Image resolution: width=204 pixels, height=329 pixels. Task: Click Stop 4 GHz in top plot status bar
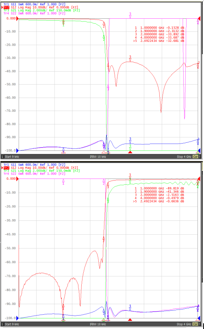pyautogui.click(x=184, y=157)
